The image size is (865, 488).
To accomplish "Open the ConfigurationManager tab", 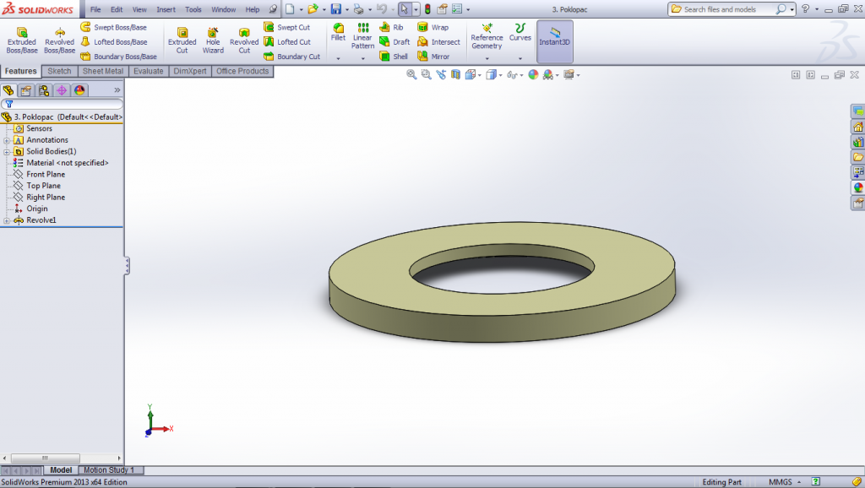I will pos(44,89).
